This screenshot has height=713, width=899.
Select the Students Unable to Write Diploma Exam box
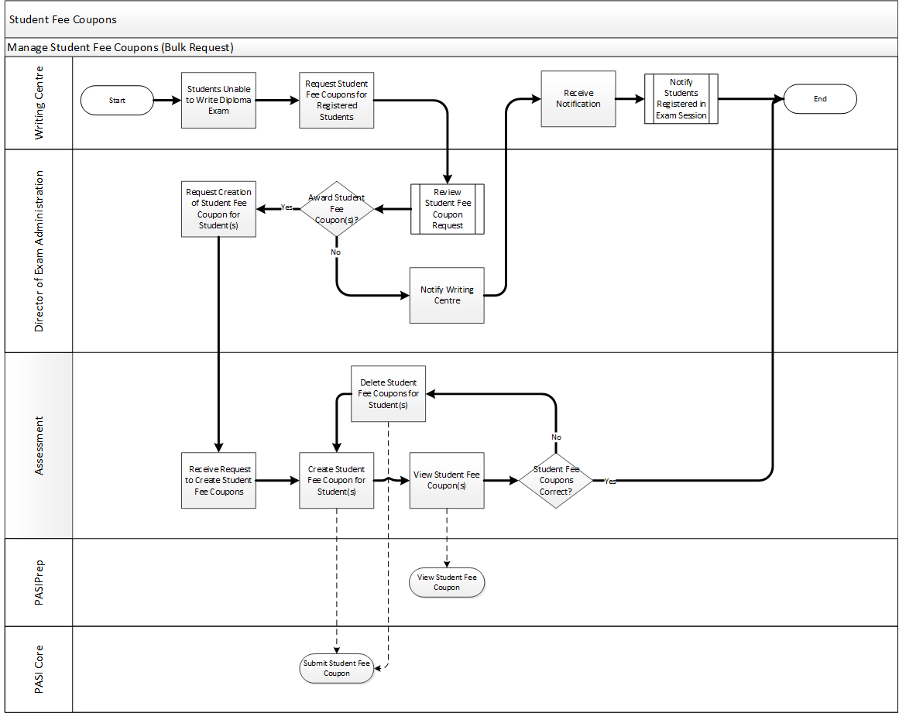(x=218, y=100)
